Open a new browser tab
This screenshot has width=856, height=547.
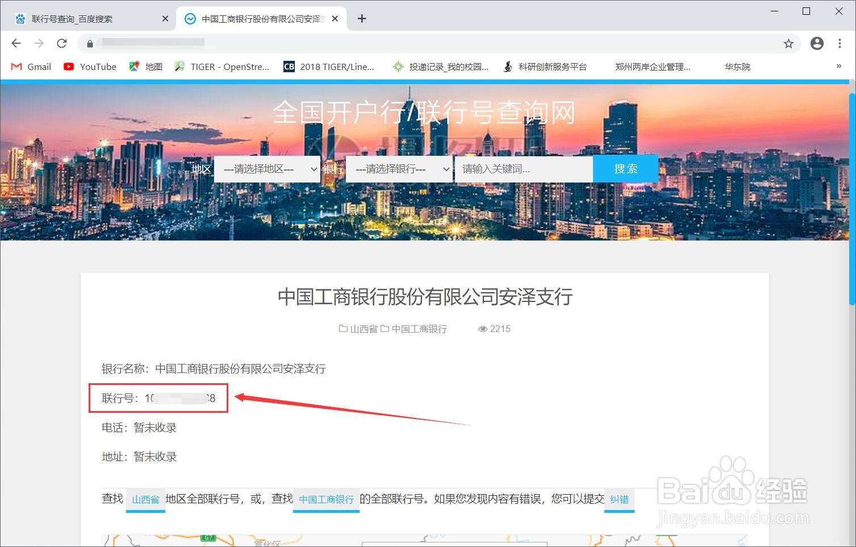coord(361,18)
